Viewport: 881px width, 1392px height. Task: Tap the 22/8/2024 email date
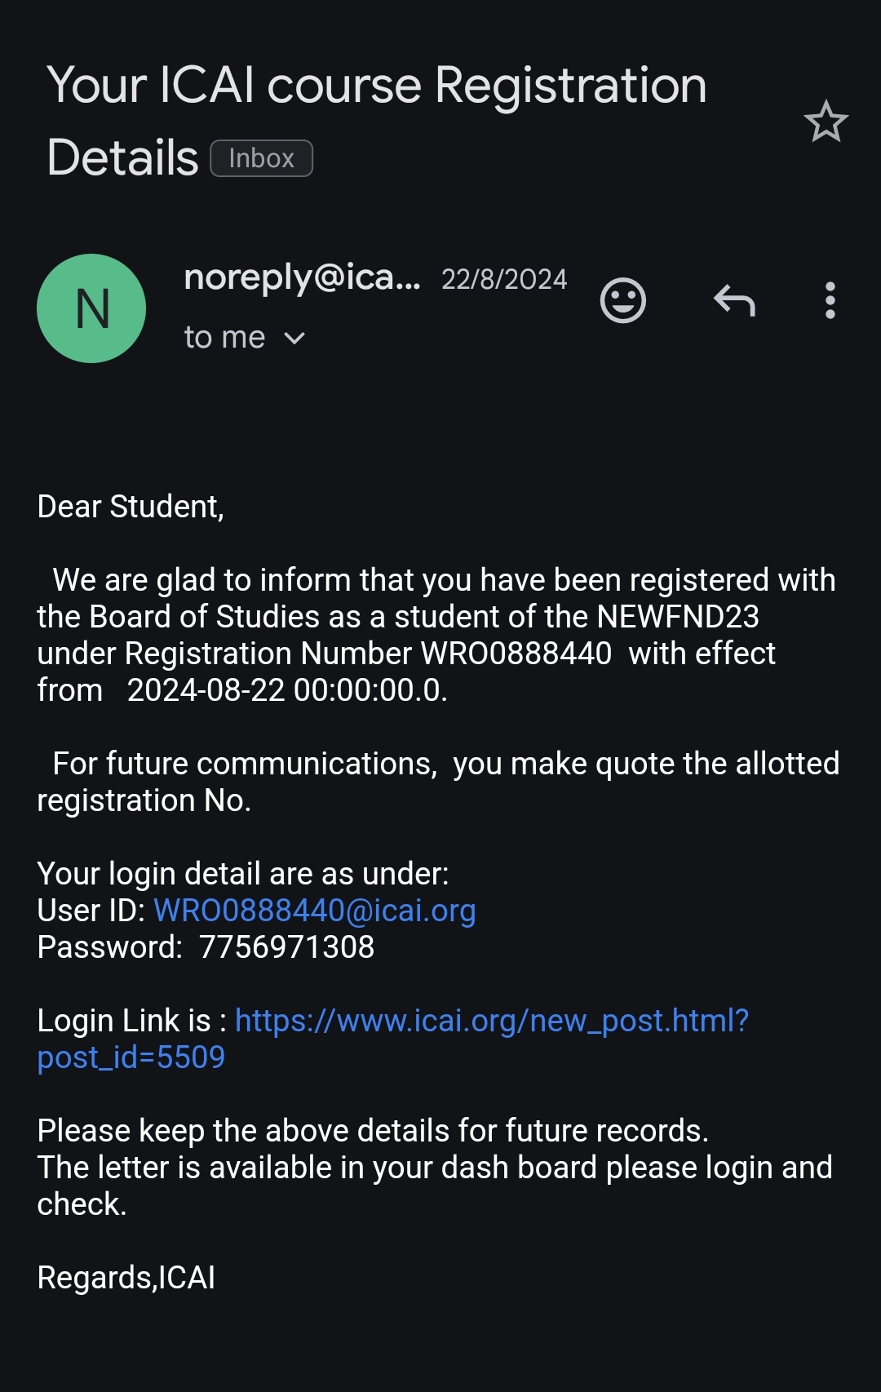coord(504,280)
